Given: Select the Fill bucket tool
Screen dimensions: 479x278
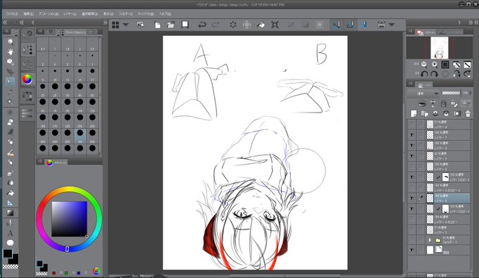Looking at the screenshot, I should tap(10, 193).
